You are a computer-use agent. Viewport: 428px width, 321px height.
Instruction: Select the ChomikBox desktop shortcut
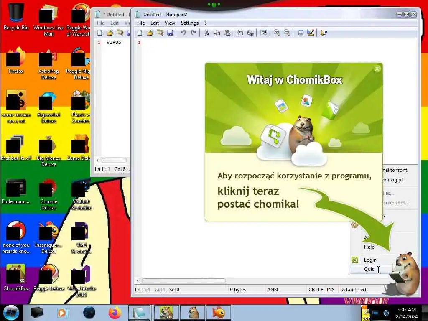16,278
